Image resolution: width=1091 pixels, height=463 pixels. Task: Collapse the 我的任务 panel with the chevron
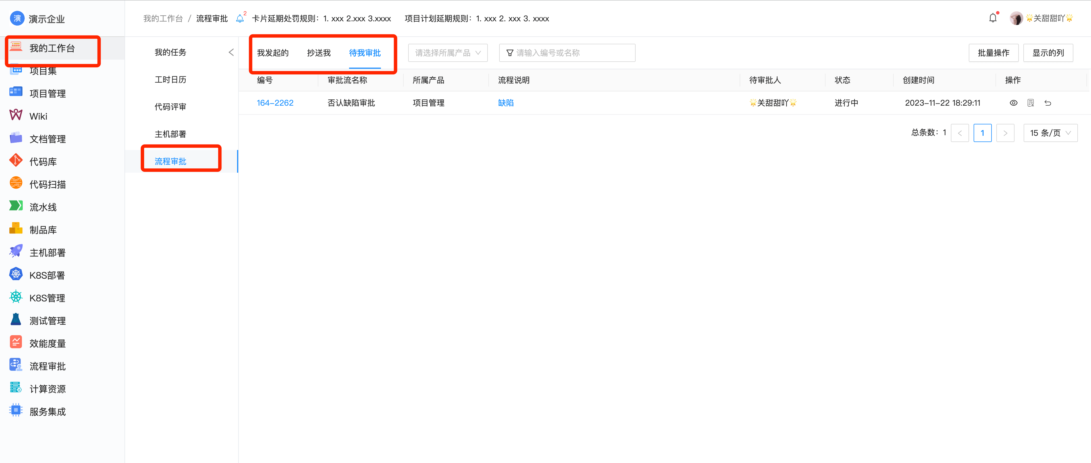(x=231, y=52)
